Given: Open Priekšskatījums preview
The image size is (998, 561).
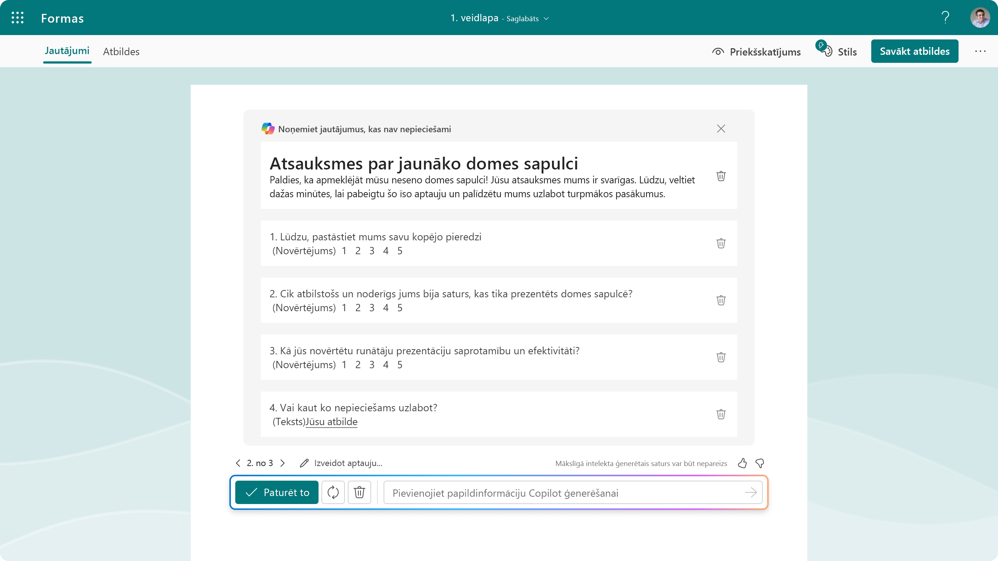Looking at the screenshot, I should pyautogui.click(x=757, y=51).
